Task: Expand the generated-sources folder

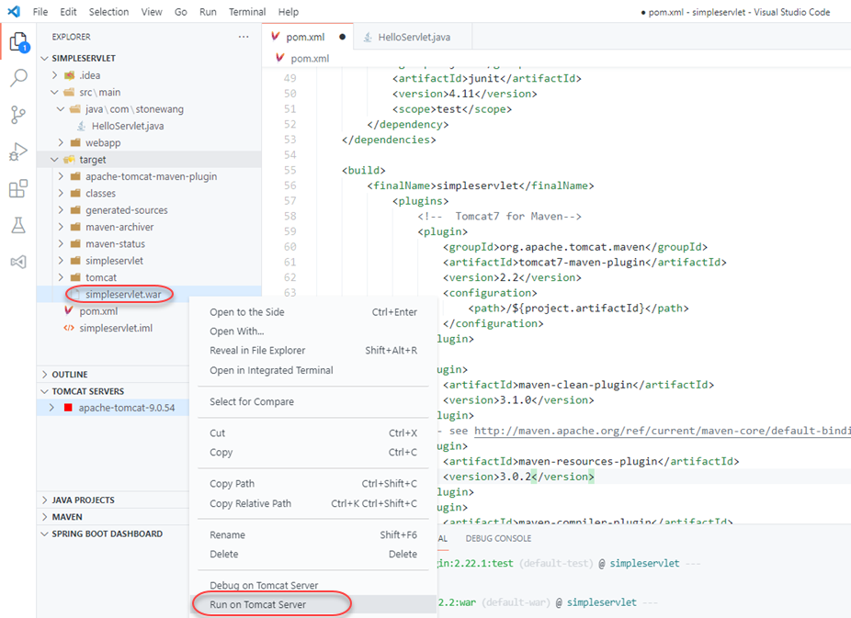Action: click(61, 209)
